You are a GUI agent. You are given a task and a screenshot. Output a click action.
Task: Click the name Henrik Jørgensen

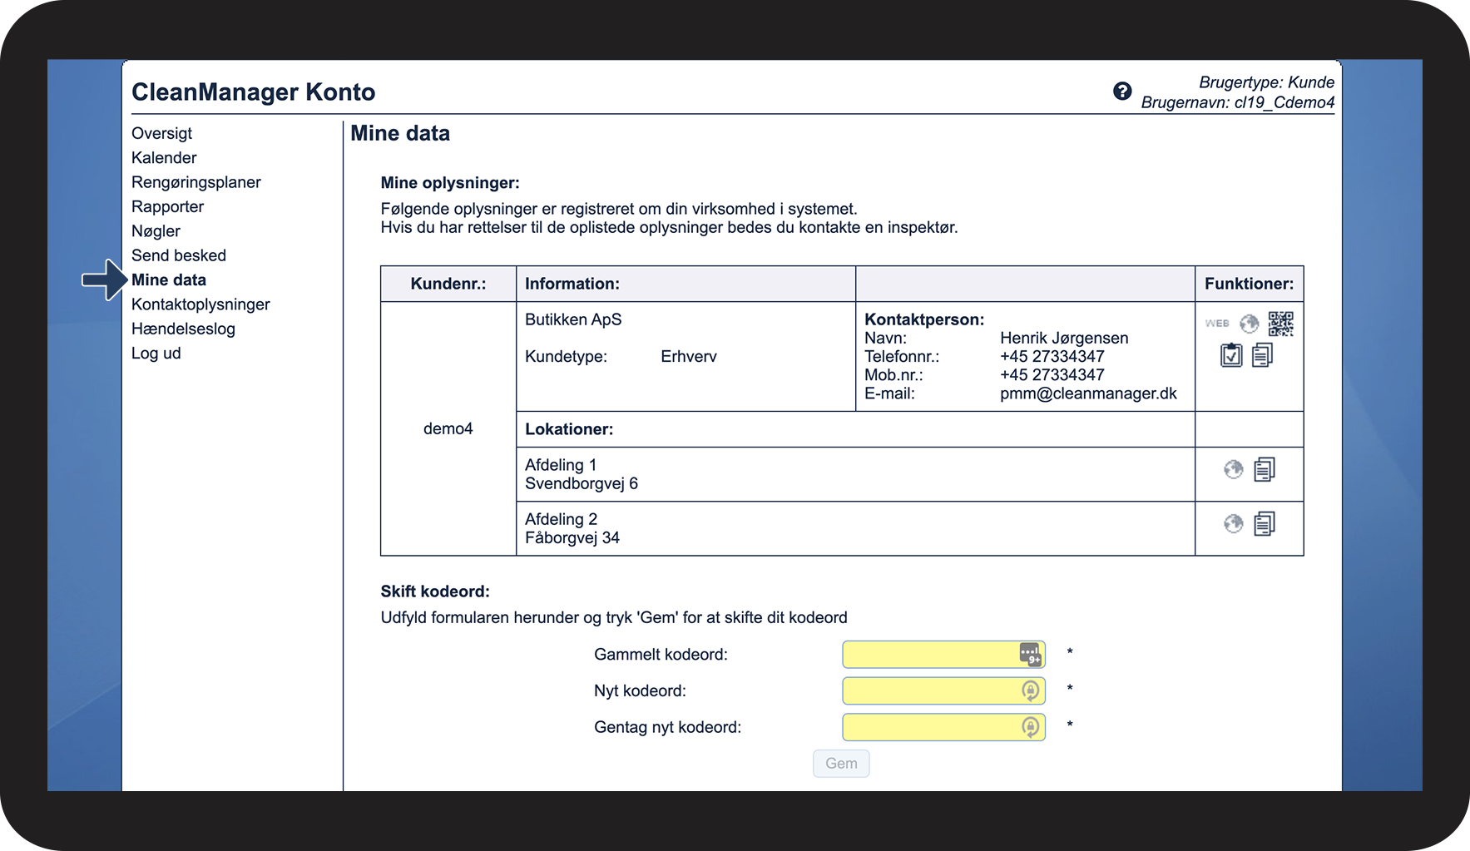[1064, 339]
